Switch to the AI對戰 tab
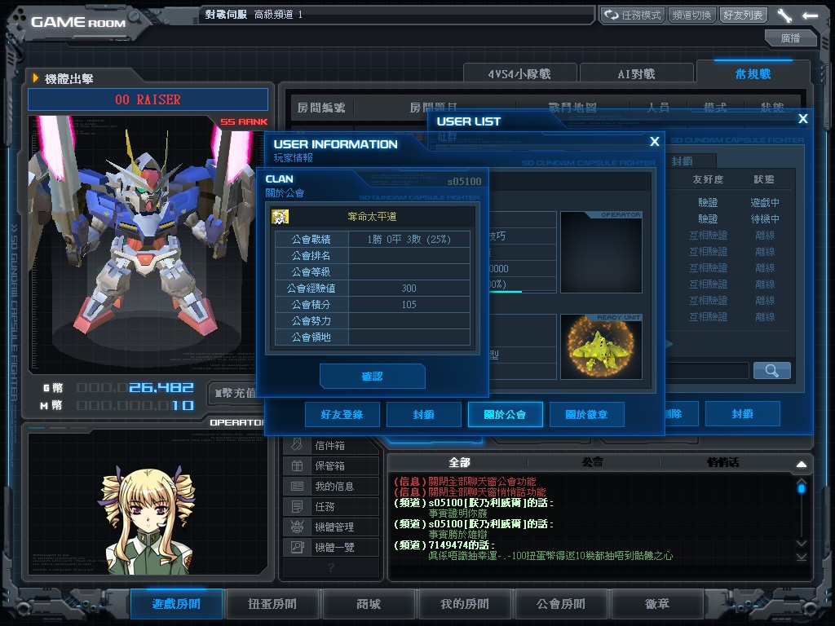The image size is (835, 626). (636, 74)
